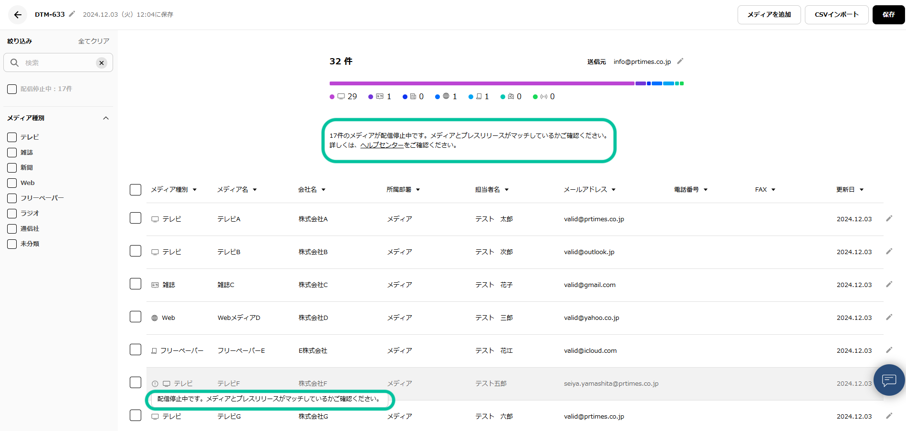Click the メディアを追加 button
The height and width of the screenshot is (431, 906).
769,15
